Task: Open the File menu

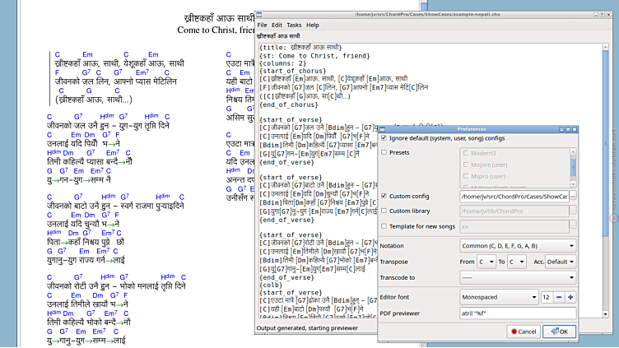Action: (x=262, y=26)
